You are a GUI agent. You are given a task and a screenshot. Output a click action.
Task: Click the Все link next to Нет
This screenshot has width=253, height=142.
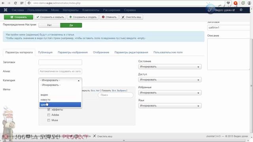coord(93,91)
